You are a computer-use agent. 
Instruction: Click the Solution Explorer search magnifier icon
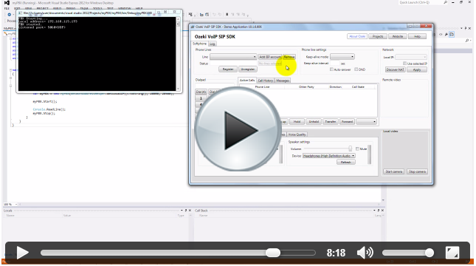pos(467,41)
